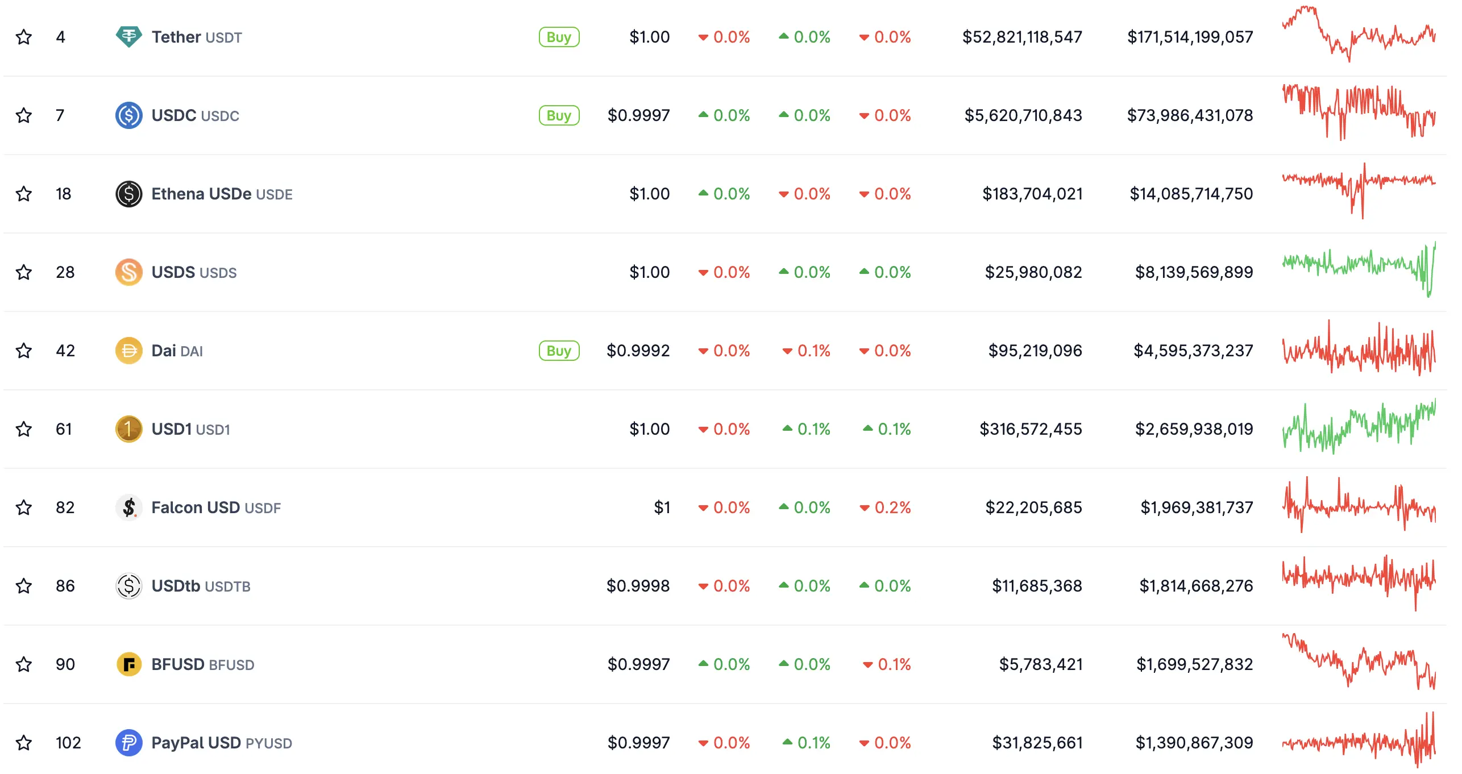The width and height of the screenshot is (1462, 774).
Task: Star PayPal USD for watchlist
Action: pyautogui.click(x=24, y=743)
